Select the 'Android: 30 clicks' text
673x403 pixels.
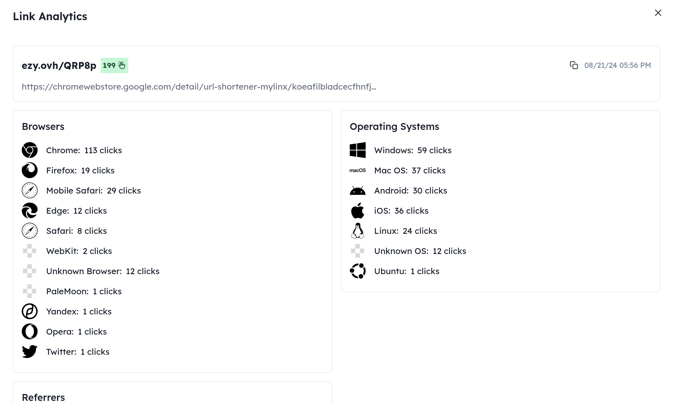410,191
